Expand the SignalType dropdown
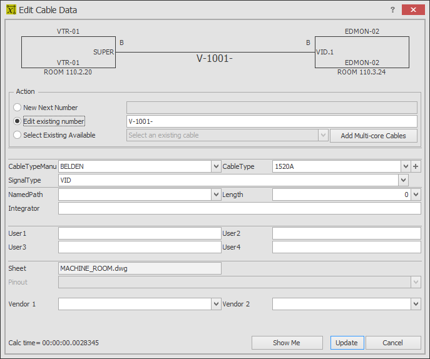Screen dimensions: 430x359 pos(403,180)
